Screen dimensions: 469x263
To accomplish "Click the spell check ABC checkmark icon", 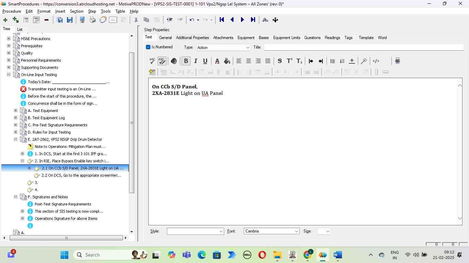I will pyautogui.click(x=152, y=61).
